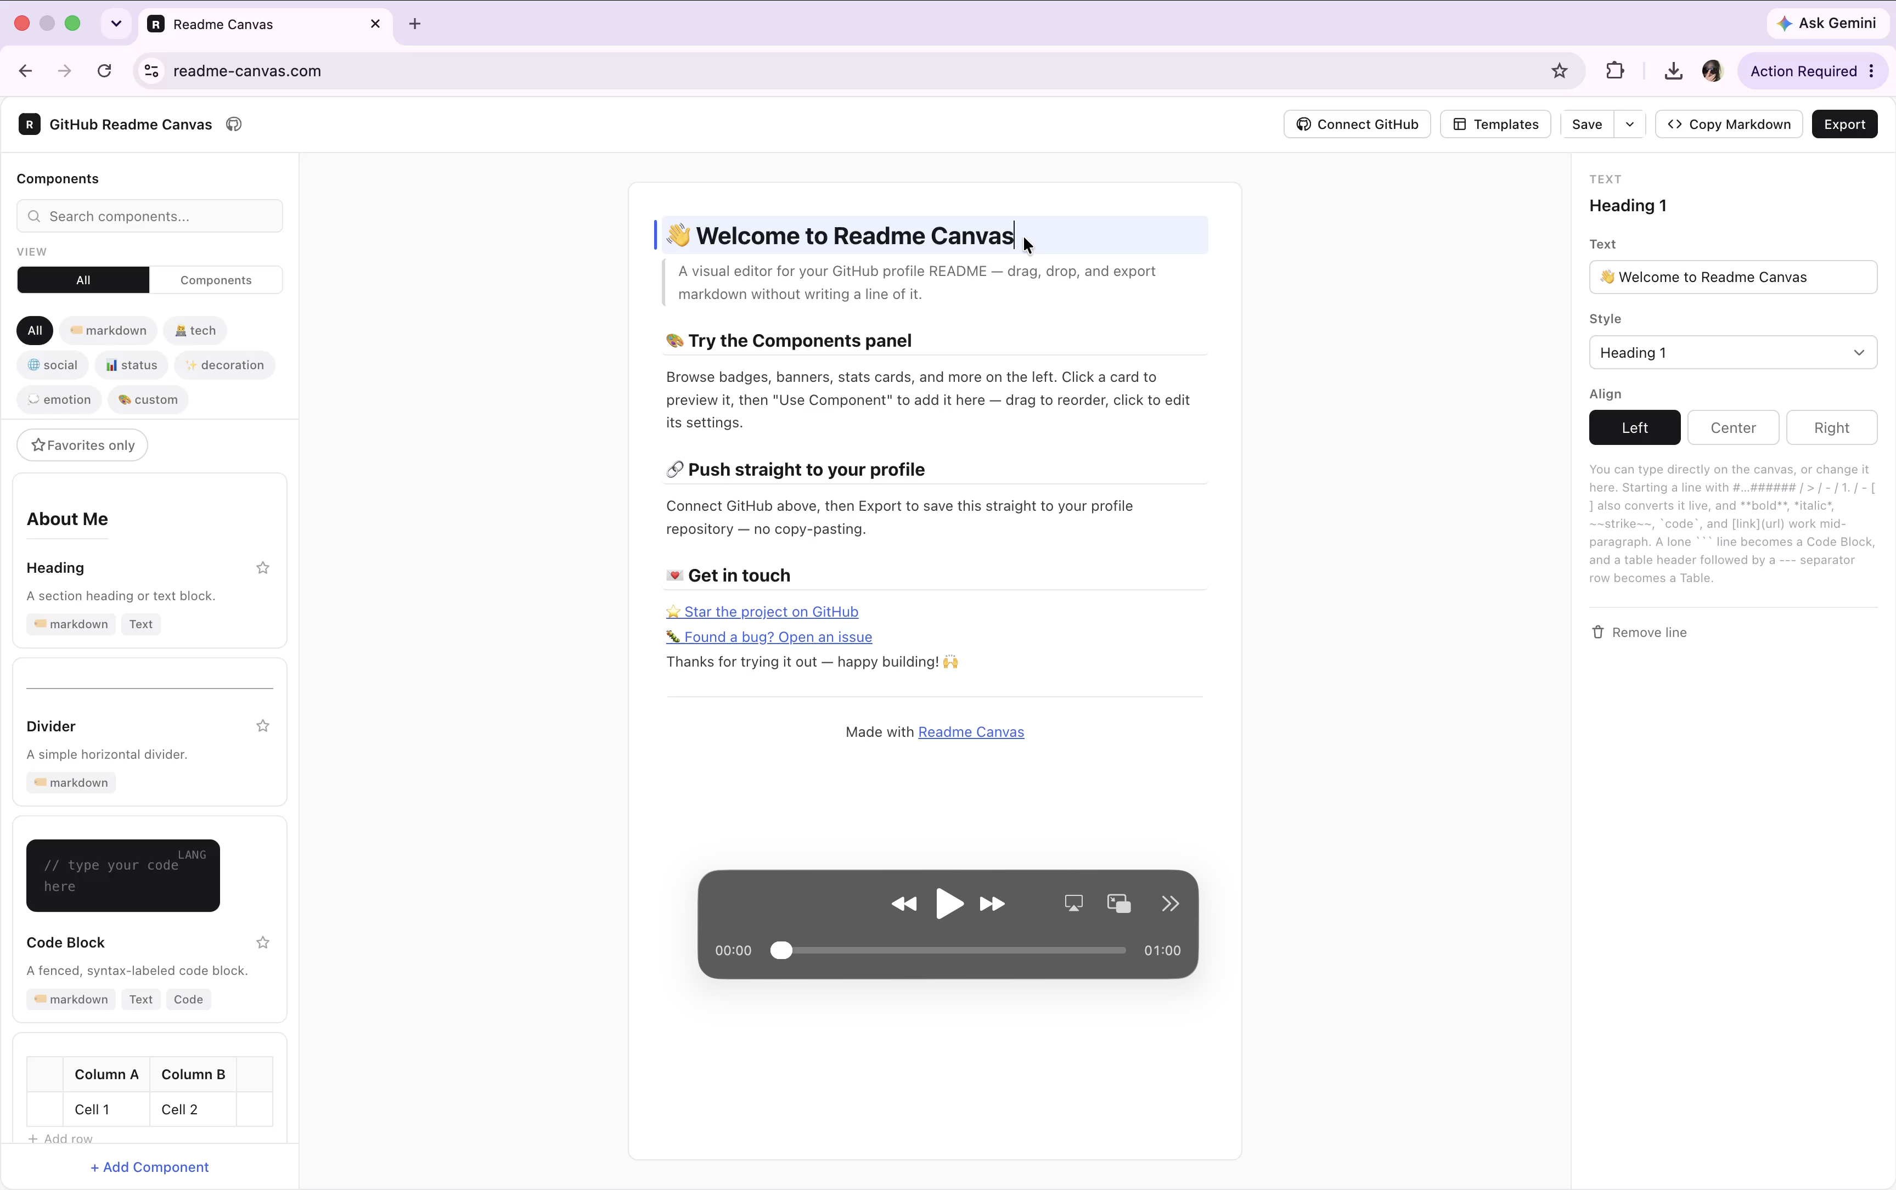Click the address bar URL readme-canvas.com
This screenshot has width=1896, height=1190.
point(247,71)
